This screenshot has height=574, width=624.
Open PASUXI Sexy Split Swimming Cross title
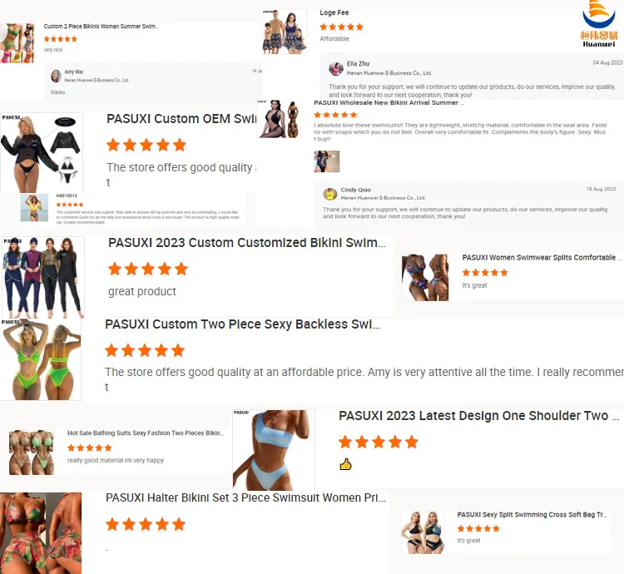532,514
